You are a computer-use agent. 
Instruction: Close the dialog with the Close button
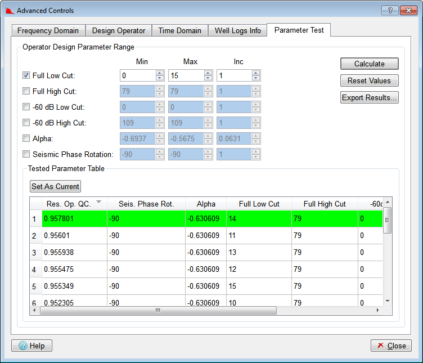391,346
